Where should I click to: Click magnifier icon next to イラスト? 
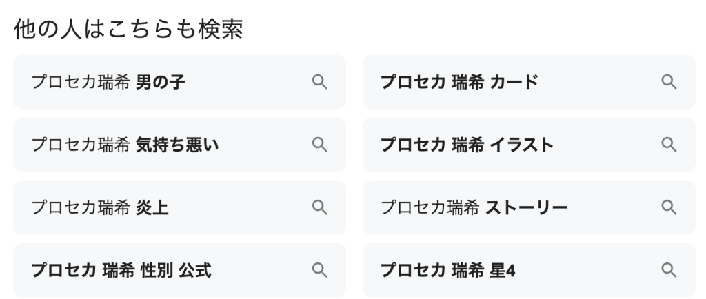pyautogui.click(x=669, y=145)
